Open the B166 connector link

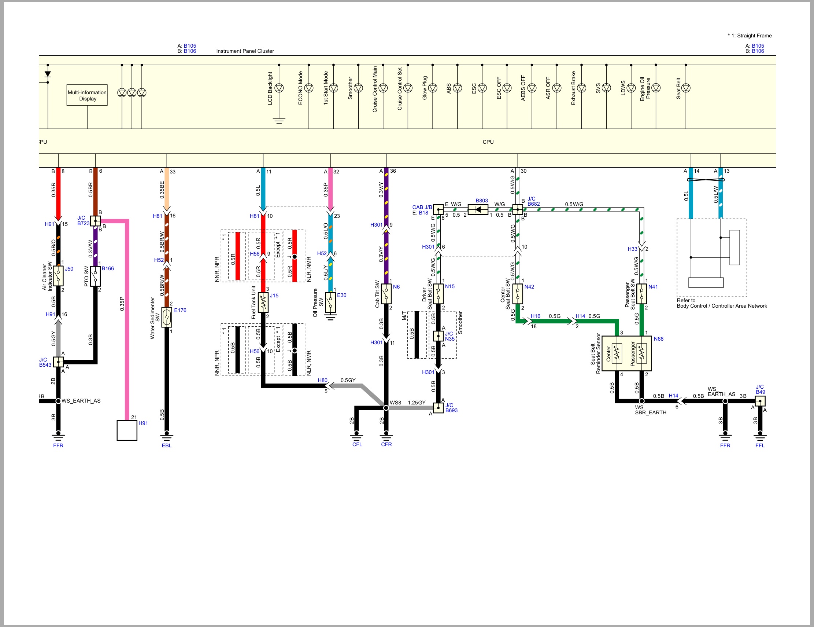click(x=108, y=268)
